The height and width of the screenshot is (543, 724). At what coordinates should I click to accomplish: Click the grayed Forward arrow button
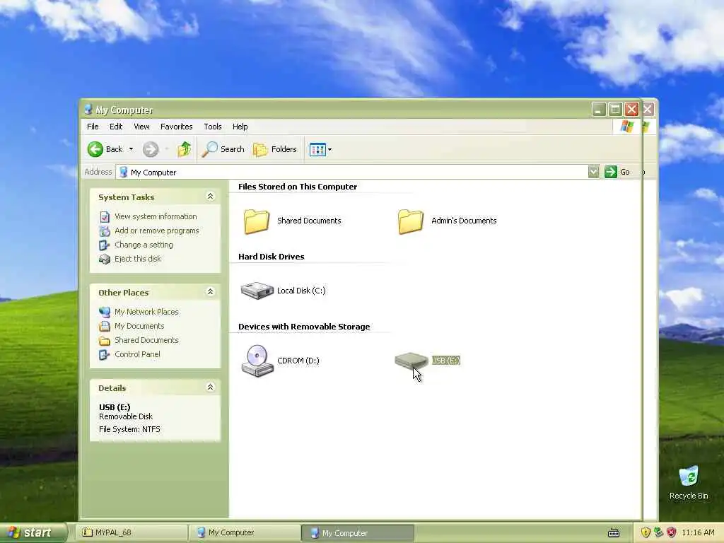pyautogui.click(x=151, y=149)
